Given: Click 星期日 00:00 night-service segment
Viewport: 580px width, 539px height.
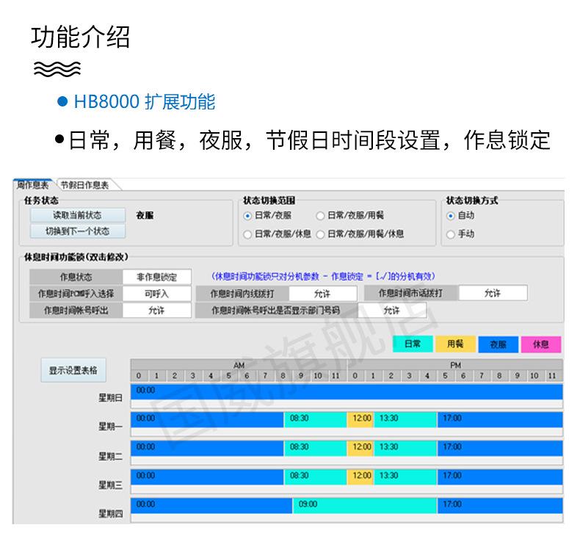Looking at the screenshot, I should pyautogui.click(x=347, y=391).
